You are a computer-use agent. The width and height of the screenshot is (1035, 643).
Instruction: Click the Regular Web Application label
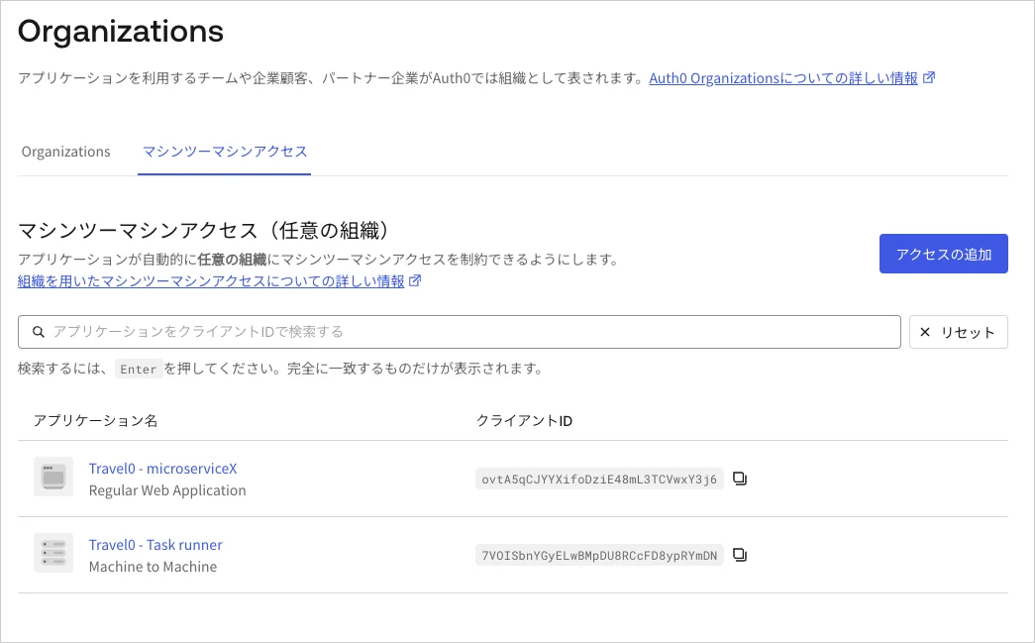pyautogui.click(x=167, y=490)
